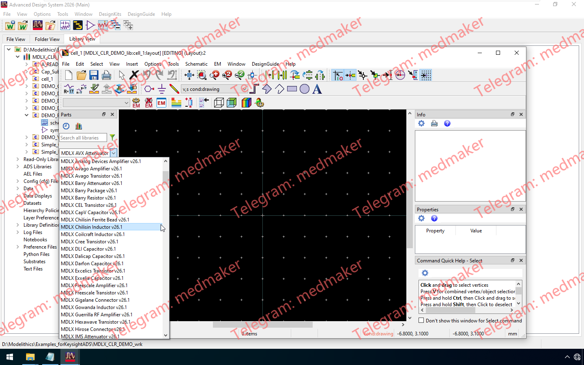This screenshot has width=584, height=365.
Task: Toggle snap-to-arc-center circle icon
Action: (400, 75)
